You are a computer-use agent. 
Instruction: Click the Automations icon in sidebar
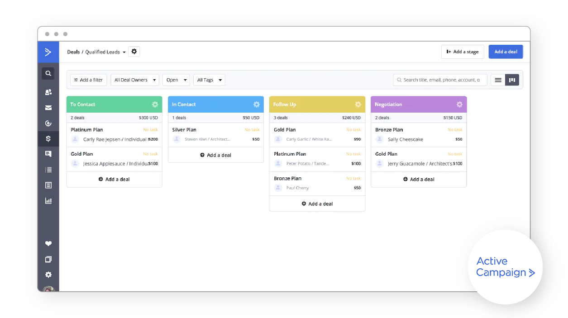48,123
